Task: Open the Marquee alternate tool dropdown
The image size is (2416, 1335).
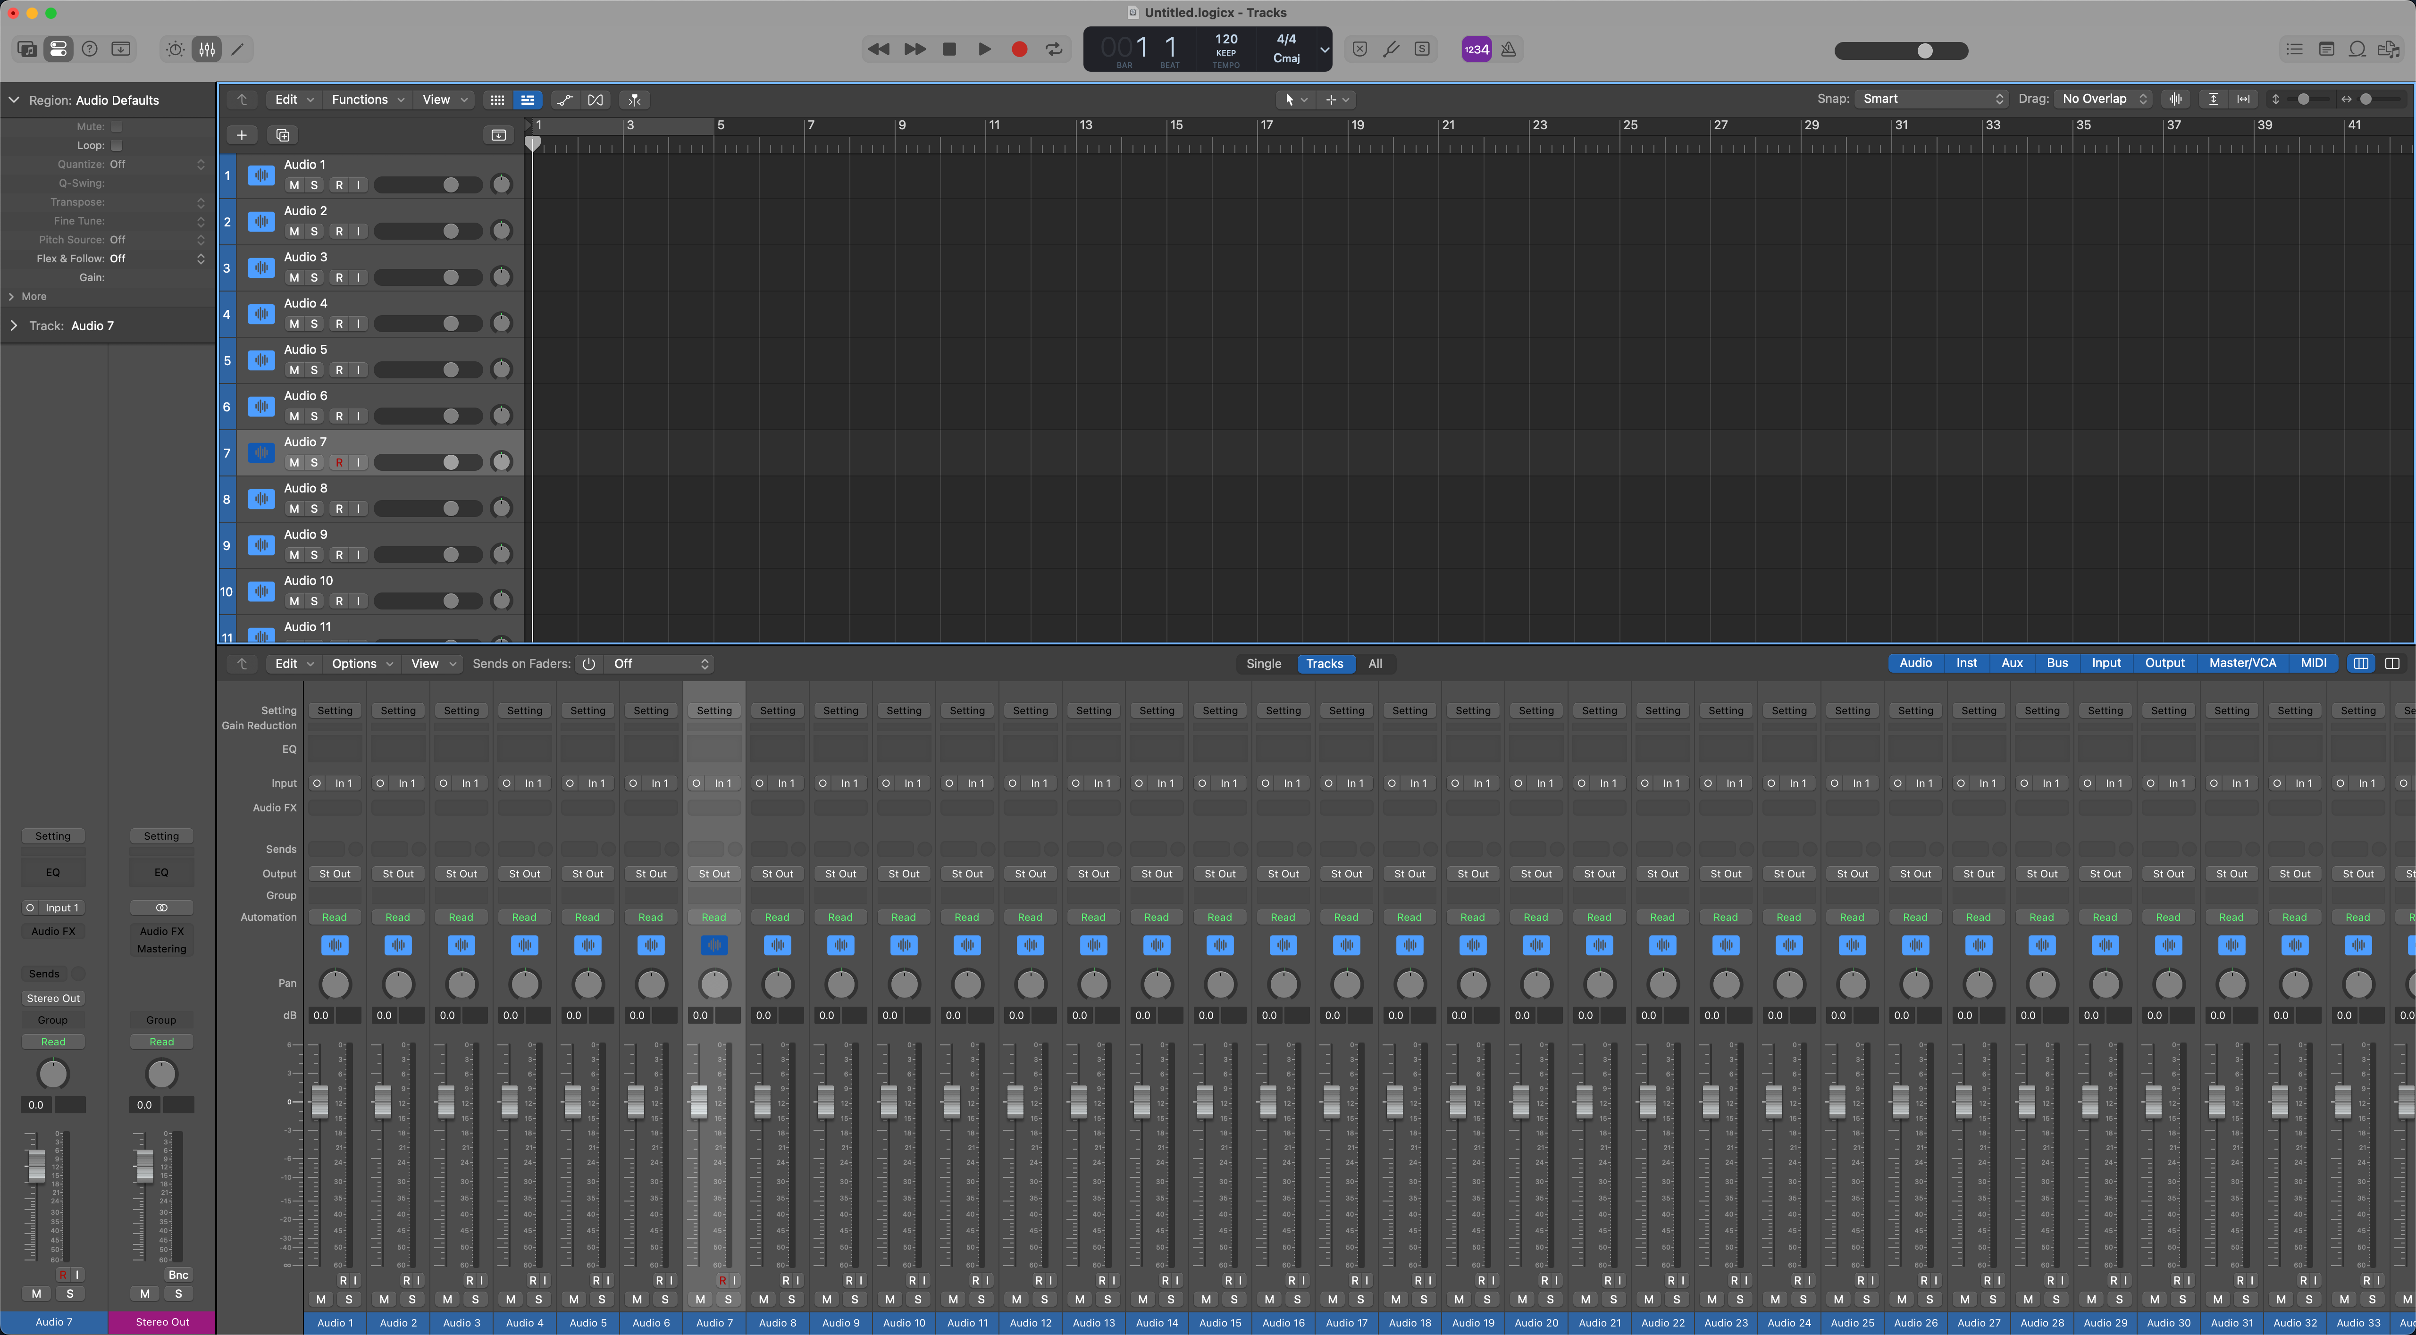Action: [1336, 100]
